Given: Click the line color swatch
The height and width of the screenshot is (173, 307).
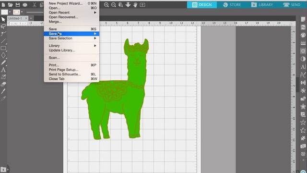Looking at the screenshot, I should [x=16, y=12].
